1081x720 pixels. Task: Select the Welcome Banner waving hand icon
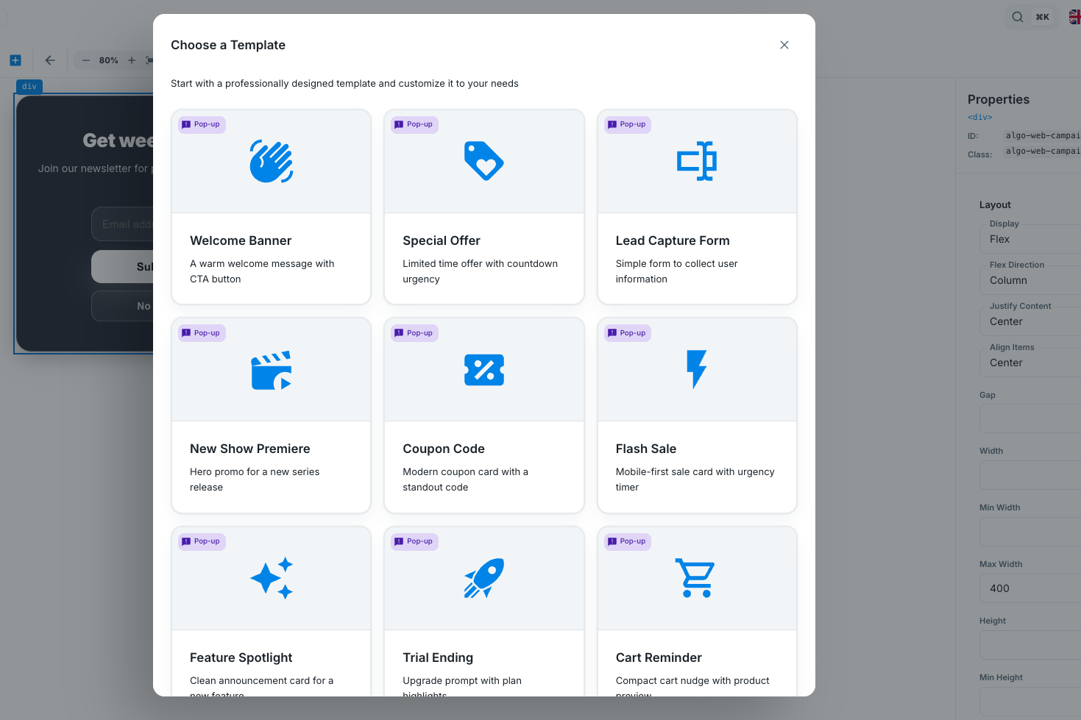272,161
